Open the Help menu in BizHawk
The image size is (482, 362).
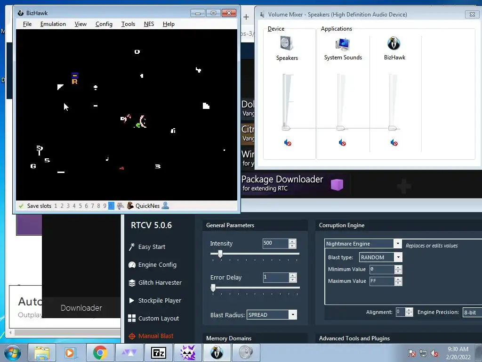click(169, 24)
